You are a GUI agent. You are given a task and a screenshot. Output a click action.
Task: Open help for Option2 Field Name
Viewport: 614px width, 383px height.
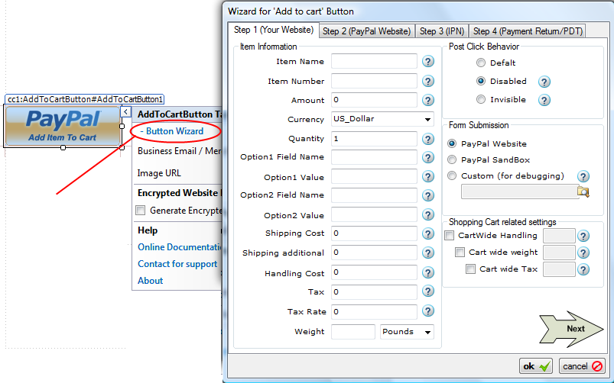428,195
